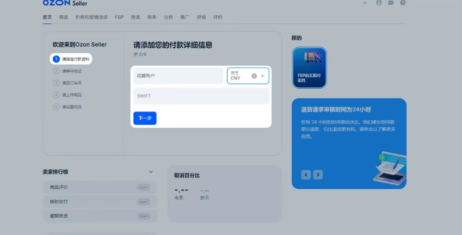
Task: Go to next banner slide
Action: pyautogui.click(x=318, y=175)
